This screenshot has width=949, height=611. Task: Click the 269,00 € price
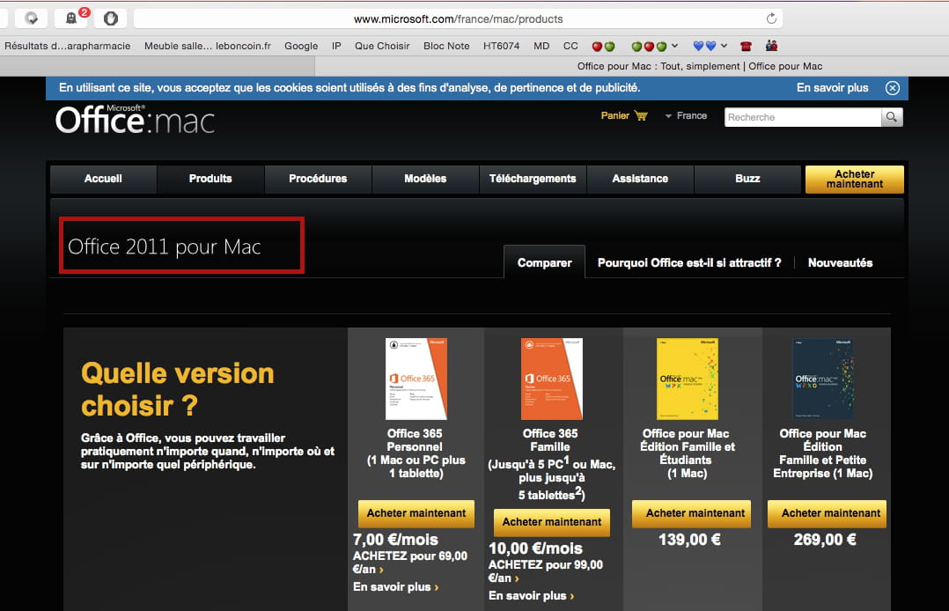tap(825, 540)
